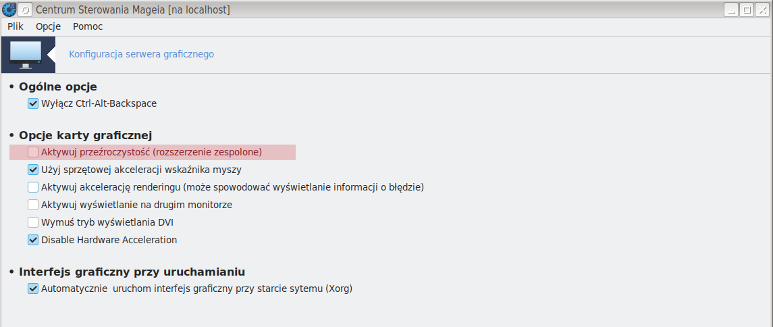The image size is (773, 327).
Task: Enable Aktywuj wyświetlanie na drugim monitorze
Action: pos(33,205)
